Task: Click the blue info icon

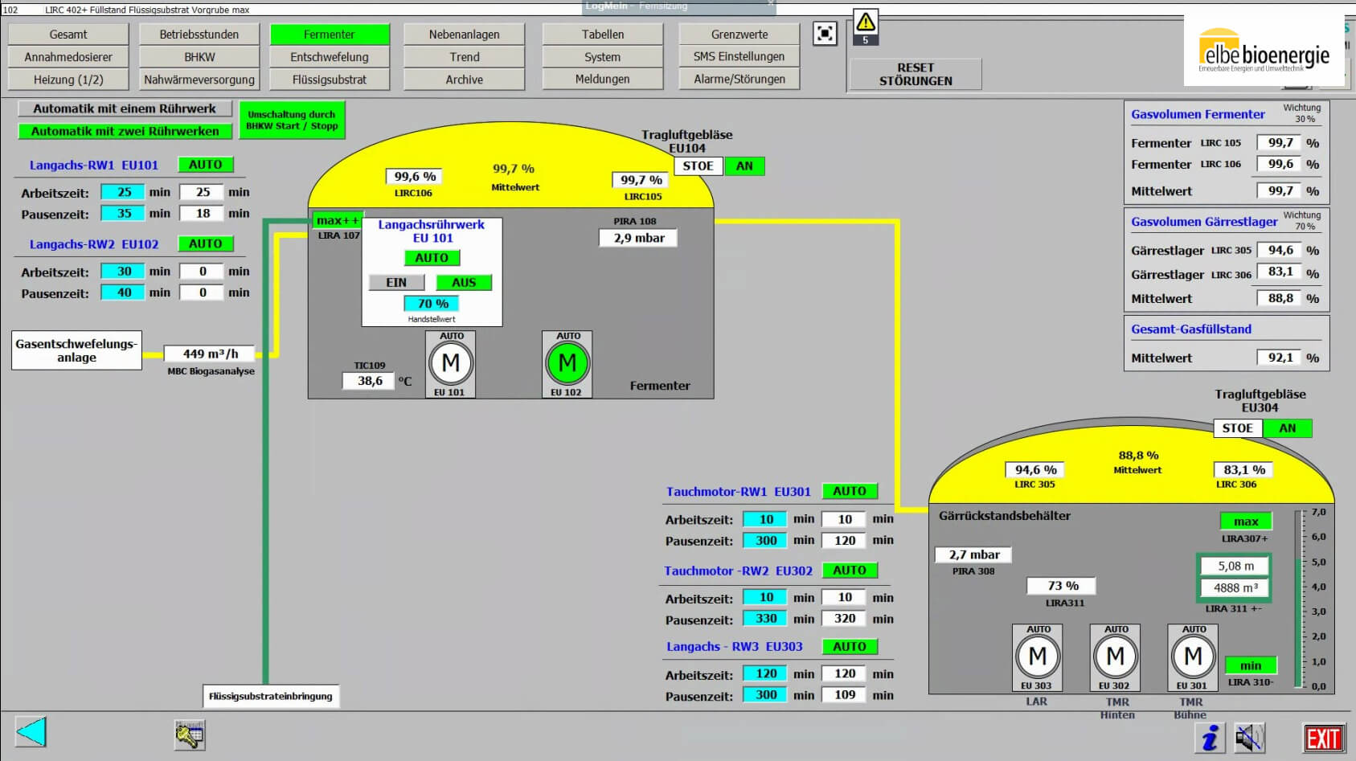Action: pyautogui.click(x=1210, y=738)
